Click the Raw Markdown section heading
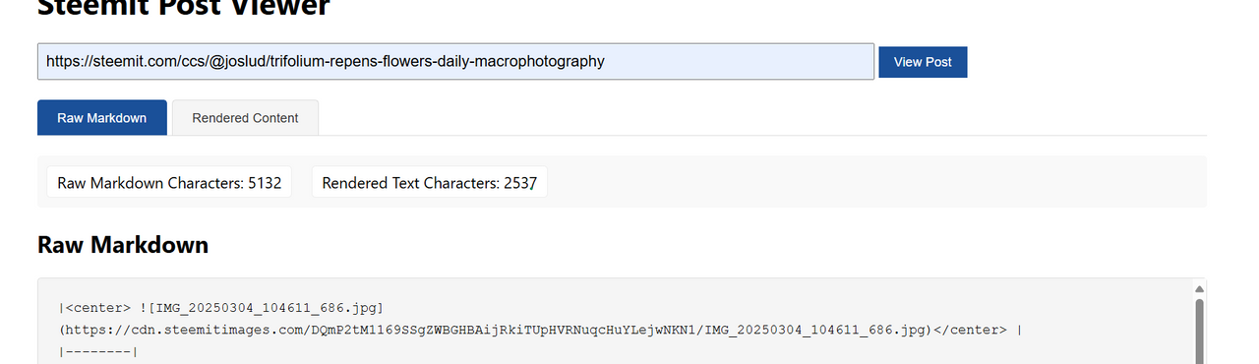 pos(123,245)
